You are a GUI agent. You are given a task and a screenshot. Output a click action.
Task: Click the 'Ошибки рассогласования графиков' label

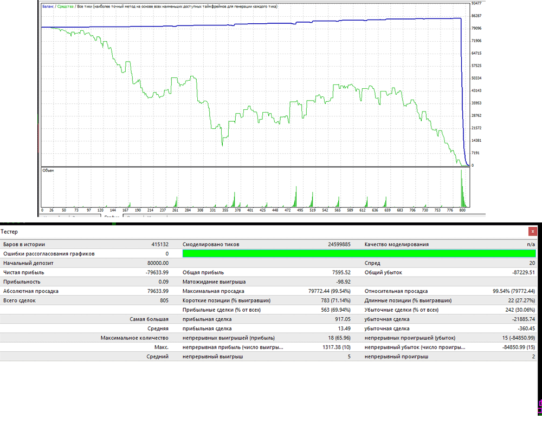click(x=49, y=254)
